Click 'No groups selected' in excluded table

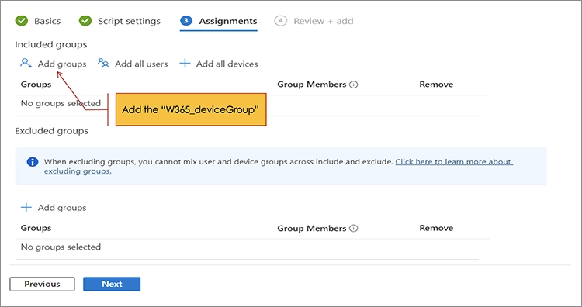pos(61,247)
